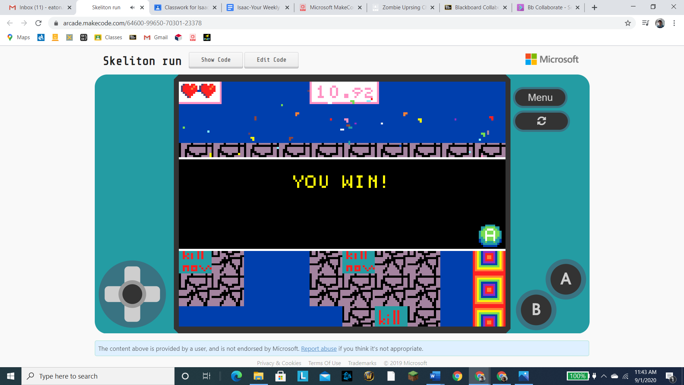Screen dimensions: 684x385
Task: Open the Maps bookmark
Action: tap(19, 37)
